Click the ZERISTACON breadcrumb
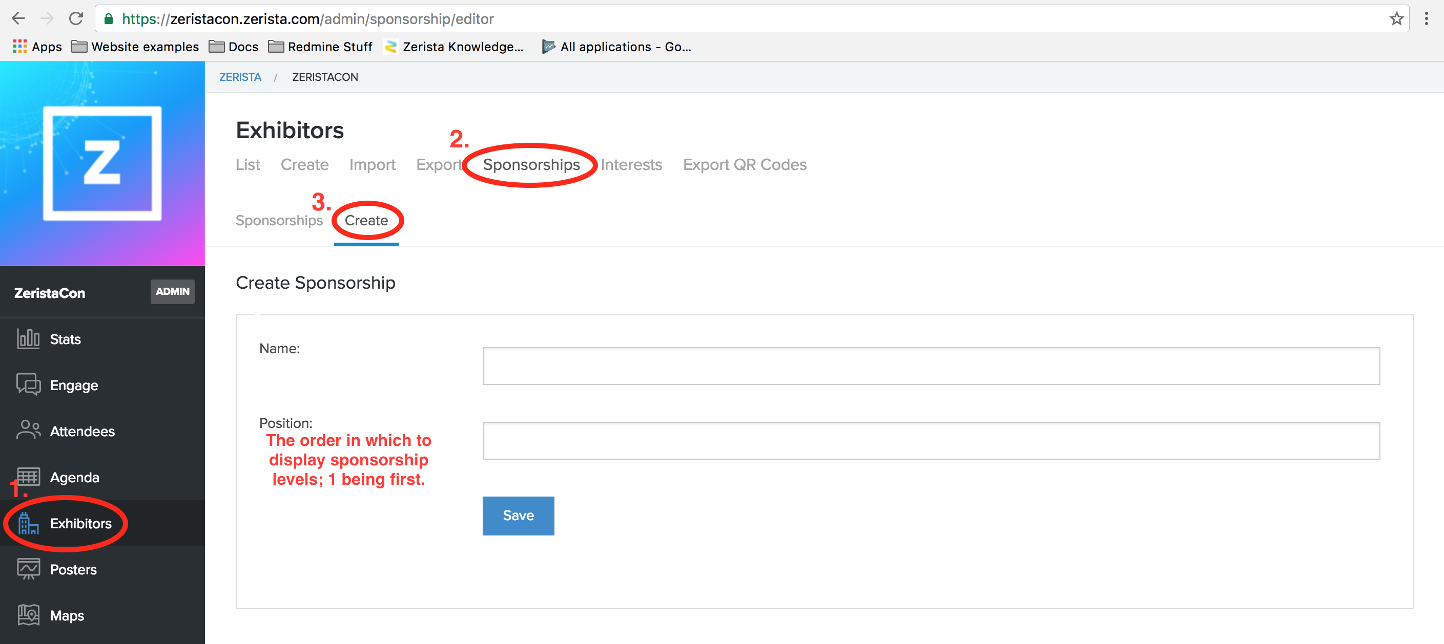 tap(325, 77)
